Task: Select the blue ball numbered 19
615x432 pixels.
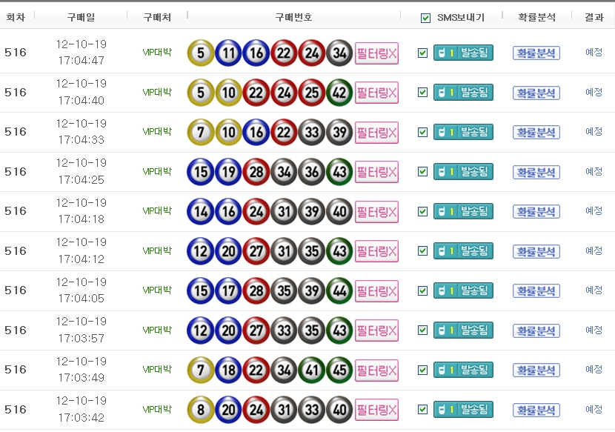Action: [x=228, y=172]
